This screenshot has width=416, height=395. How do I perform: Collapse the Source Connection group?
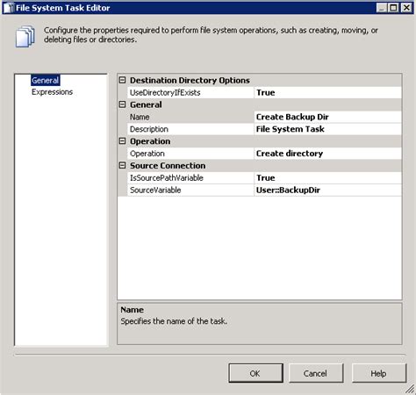pyautogui.click(x=122, y=165)
